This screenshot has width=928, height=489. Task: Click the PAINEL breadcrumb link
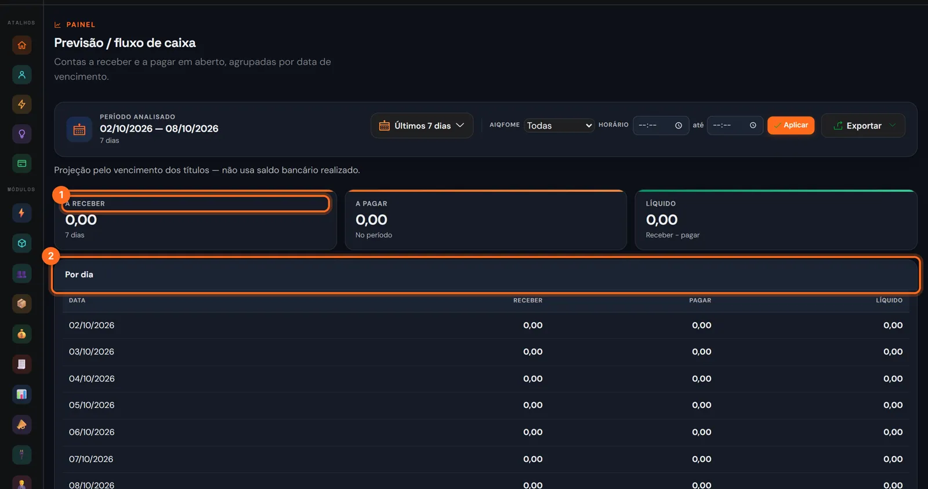pyautogui.click(x=81, y=25)
